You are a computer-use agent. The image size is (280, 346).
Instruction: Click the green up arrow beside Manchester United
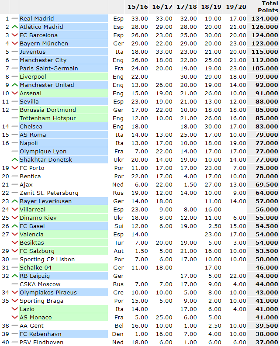14,85
